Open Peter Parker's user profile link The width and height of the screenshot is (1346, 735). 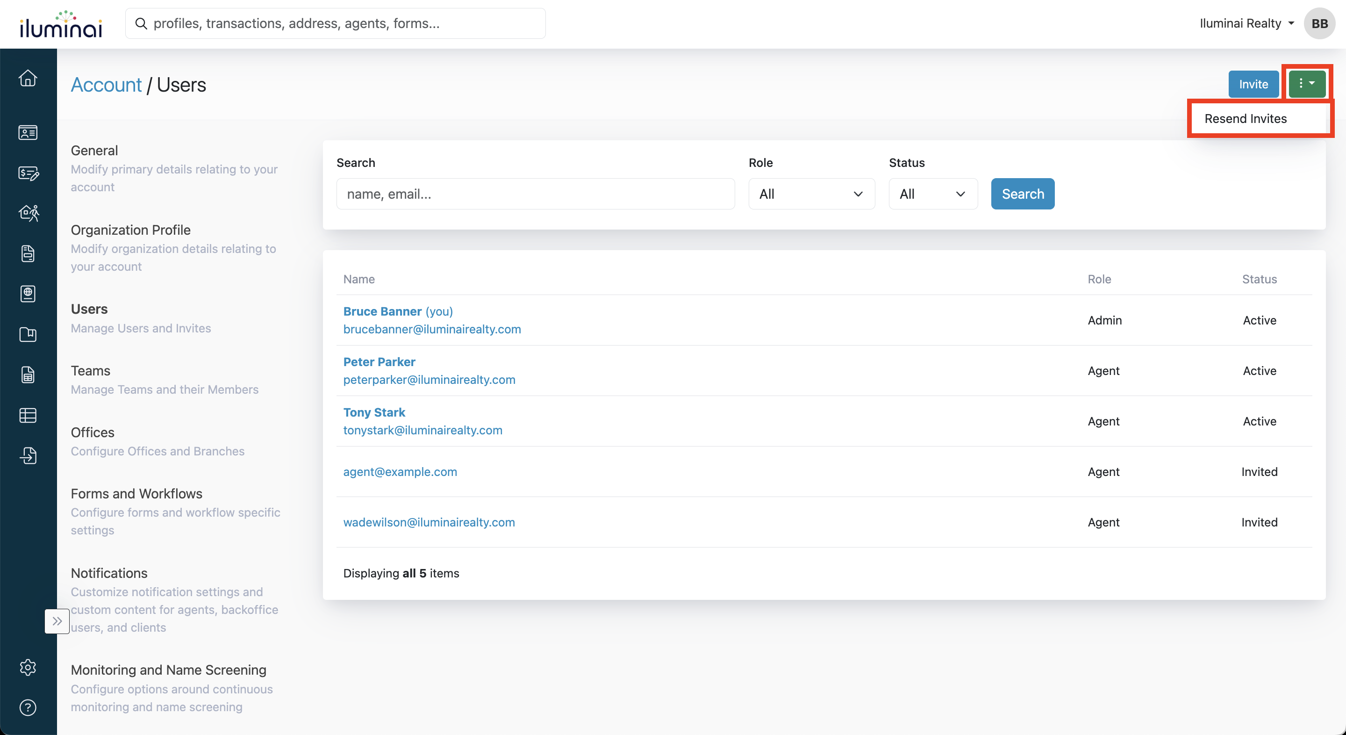[379, 362]
